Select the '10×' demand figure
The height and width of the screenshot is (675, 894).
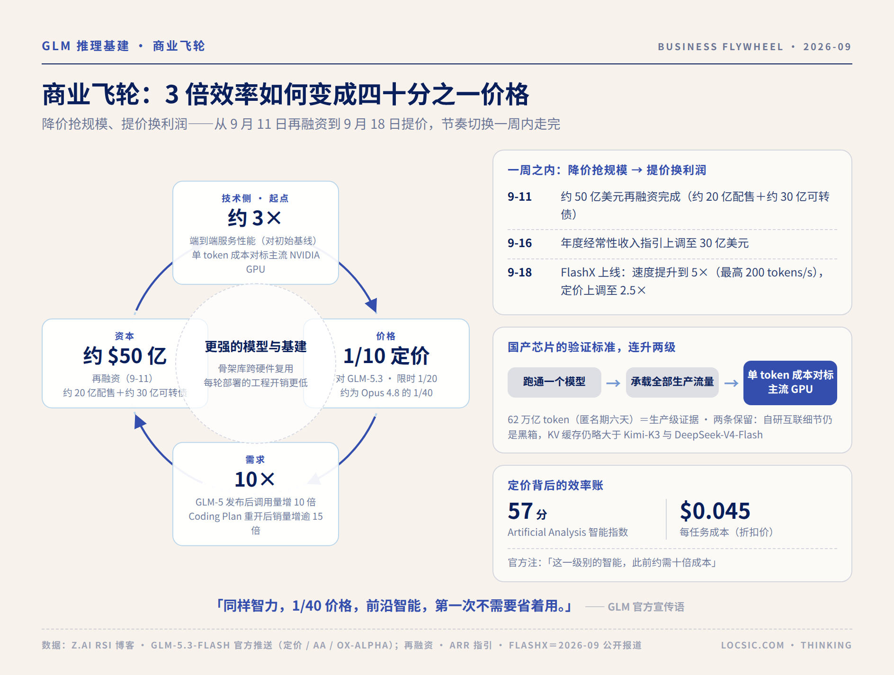coord(255,480)
